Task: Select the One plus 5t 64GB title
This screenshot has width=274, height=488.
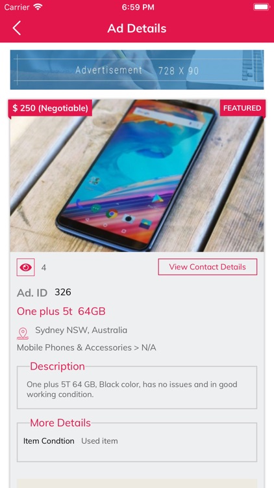Action: coord(61,311)
